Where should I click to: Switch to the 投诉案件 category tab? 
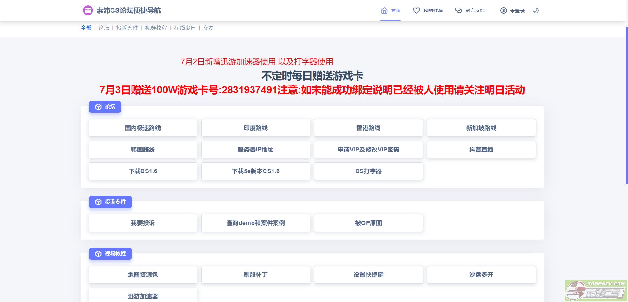(x=127, y=28)
